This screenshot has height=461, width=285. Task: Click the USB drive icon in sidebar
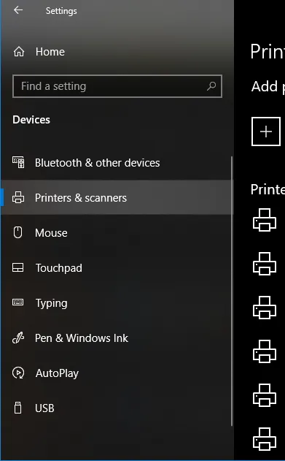18,408
